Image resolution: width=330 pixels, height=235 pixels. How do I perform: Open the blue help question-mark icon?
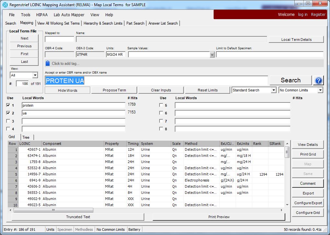(x=318, y=80)
